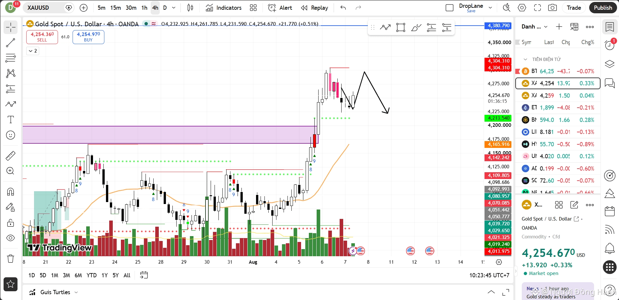619x300 pixels.
Task: Toggle lock all drawing tools
Action: coord(11,223)
